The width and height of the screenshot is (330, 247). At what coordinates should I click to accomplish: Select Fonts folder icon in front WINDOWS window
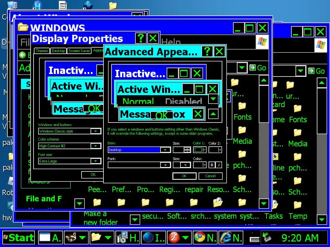(x=242, y=106)
